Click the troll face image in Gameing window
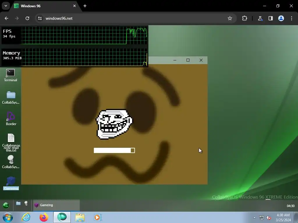Viewport: 298px width, 223px height. (x=114, y=124)
